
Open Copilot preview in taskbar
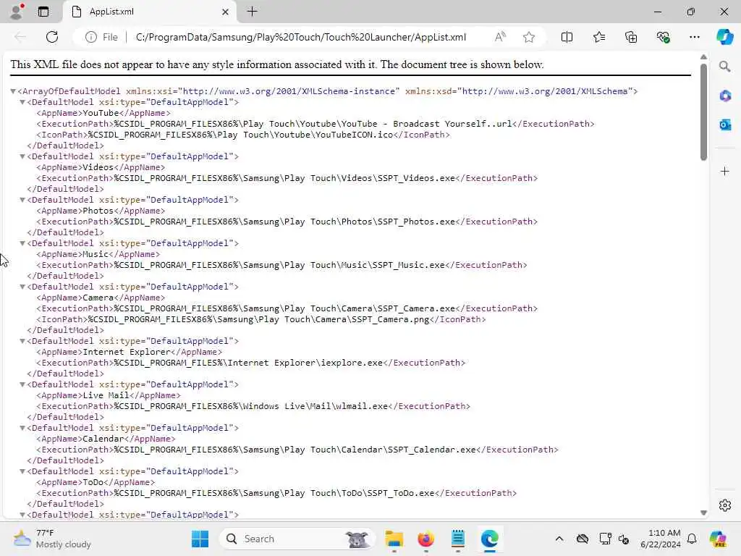coord(717,539)
